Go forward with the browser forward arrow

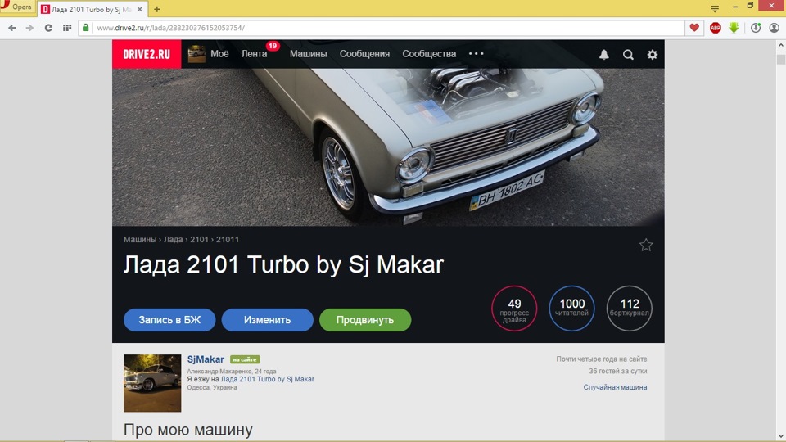coord(29,28)
